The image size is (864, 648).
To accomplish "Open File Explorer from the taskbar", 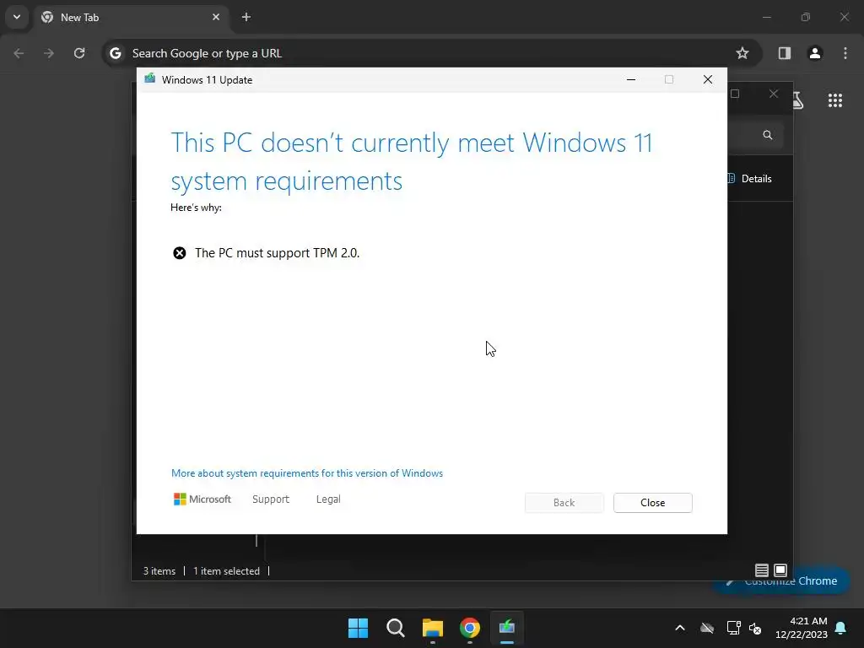I will (433, 628).
